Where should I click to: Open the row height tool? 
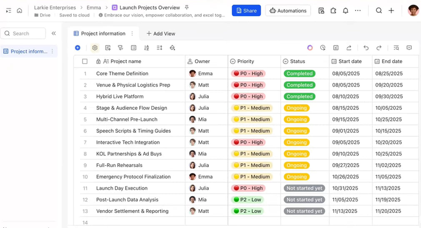pyautogui.click(x=159, y=48)
